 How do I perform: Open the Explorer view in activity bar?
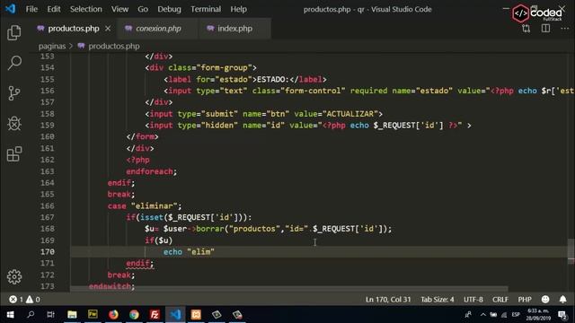14,32
